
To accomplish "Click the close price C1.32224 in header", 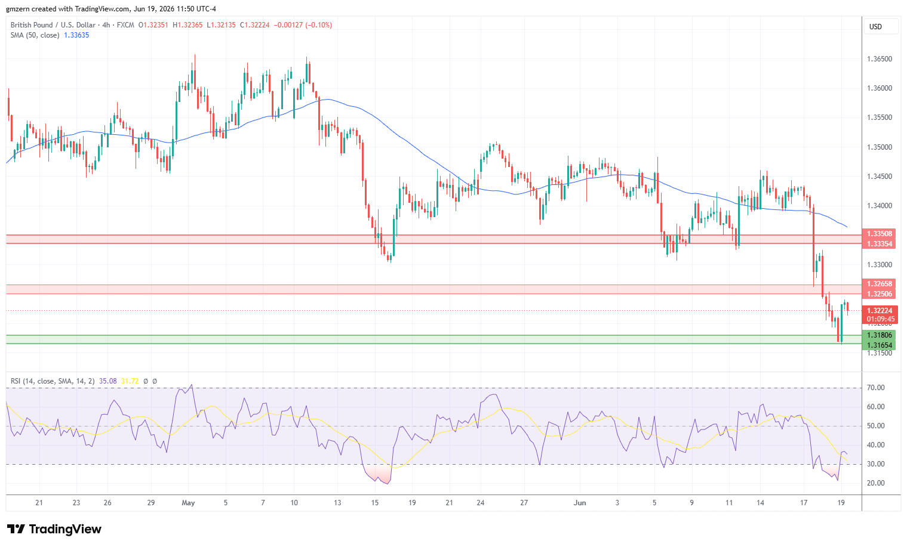I will click(255, 25).
